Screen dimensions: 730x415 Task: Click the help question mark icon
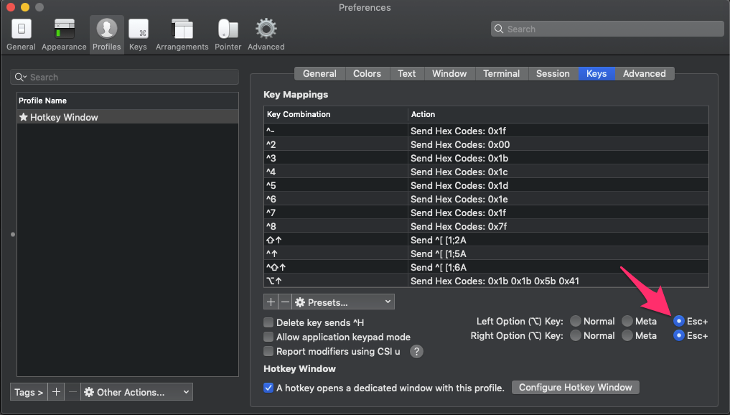(417, 351)
